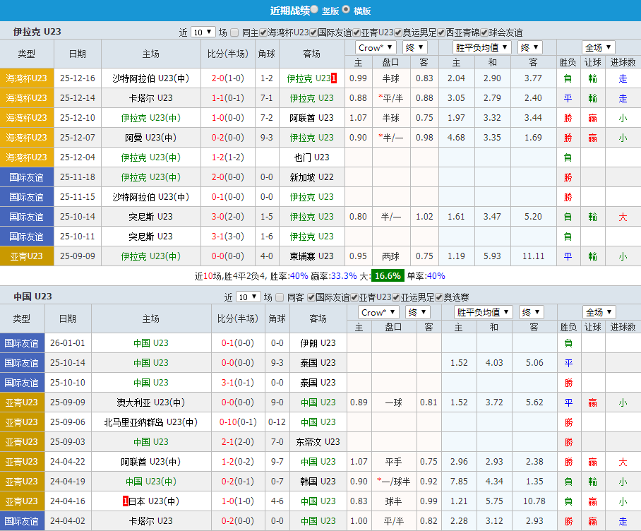Screen dimensions: 641x531
Task: Open the Iraq section match count dropdown
Action: [203, 31]
